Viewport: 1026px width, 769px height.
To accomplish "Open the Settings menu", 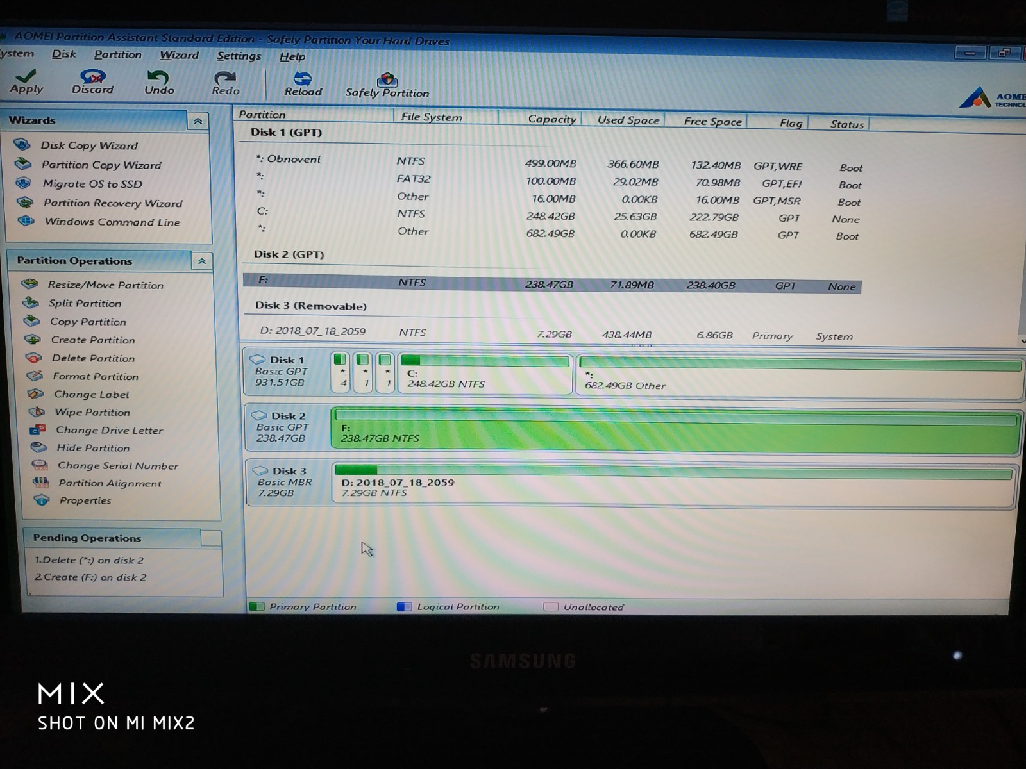I will tap(239, 56).
